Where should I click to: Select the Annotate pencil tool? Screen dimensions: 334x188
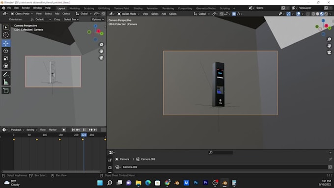[6, 74]
